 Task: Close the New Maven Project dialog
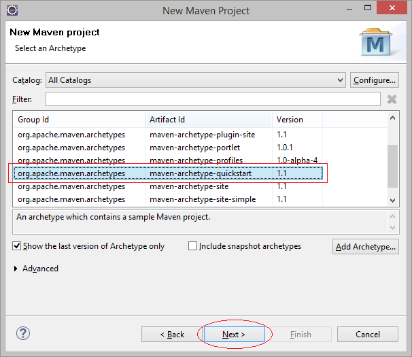point(392,8)
